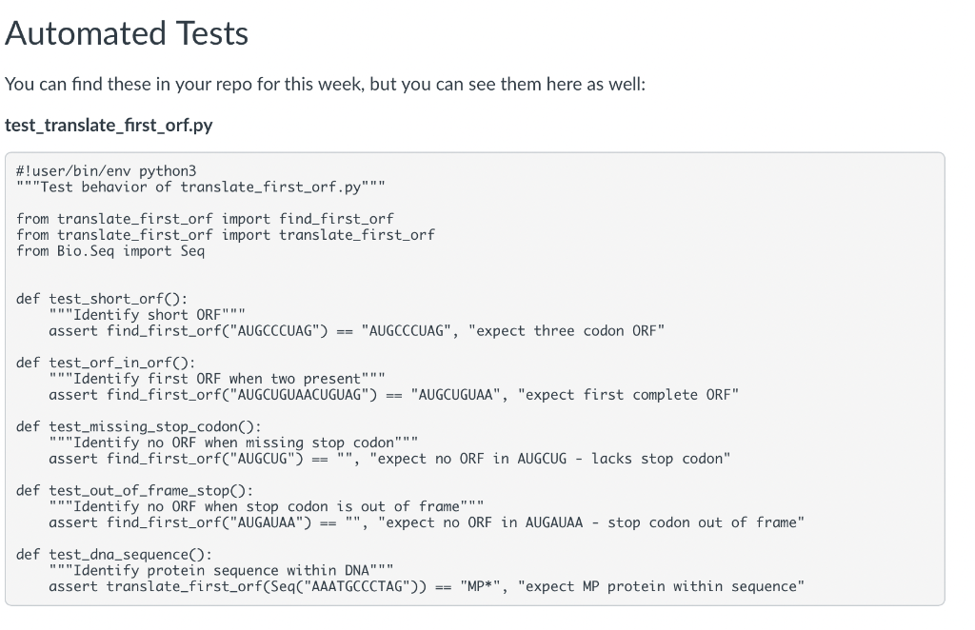Click the def test_orf_in_orf() line
The width and height of the screenshot is (975, 630).
click(106, 363)
